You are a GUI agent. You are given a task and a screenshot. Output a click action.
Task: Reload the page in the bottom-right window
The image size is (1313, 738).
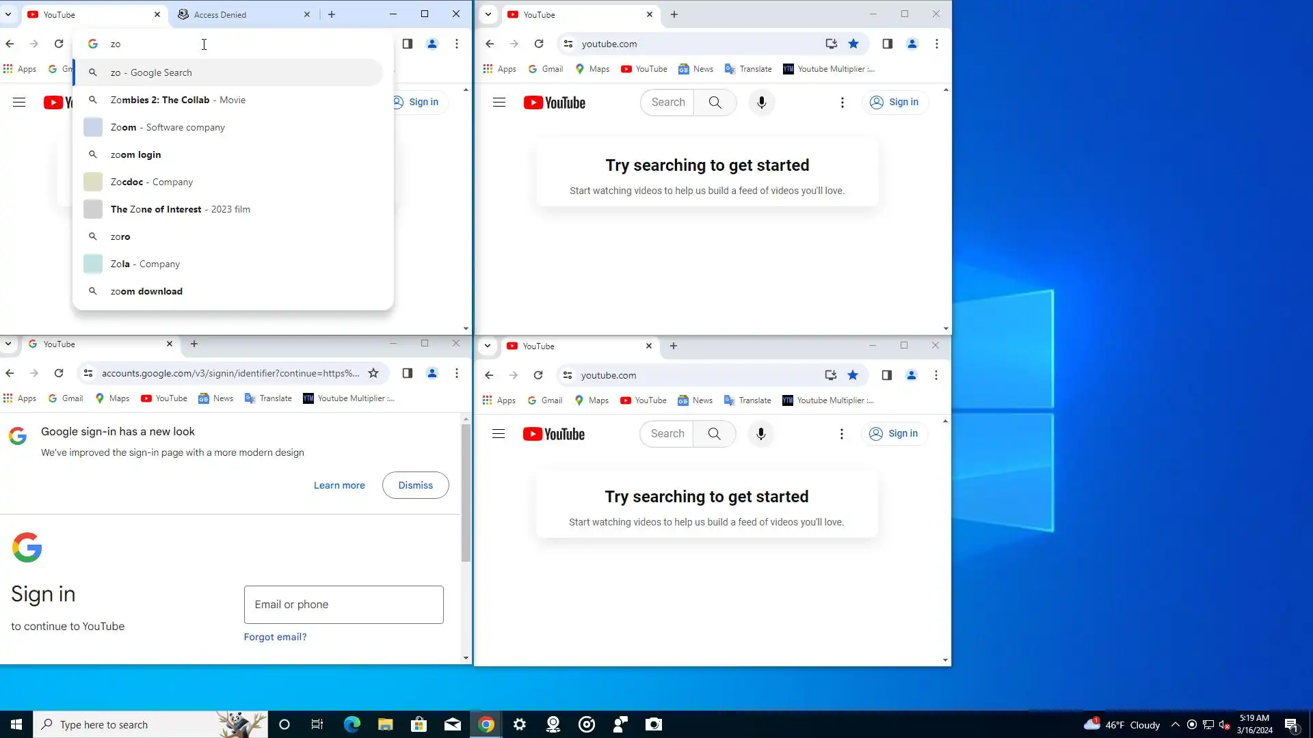538,375
